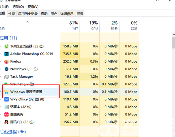This screenshot has width=175, height=137.
Task: Click the Windows 资源管理器 folder icon
Action: [x=6, y=92]
